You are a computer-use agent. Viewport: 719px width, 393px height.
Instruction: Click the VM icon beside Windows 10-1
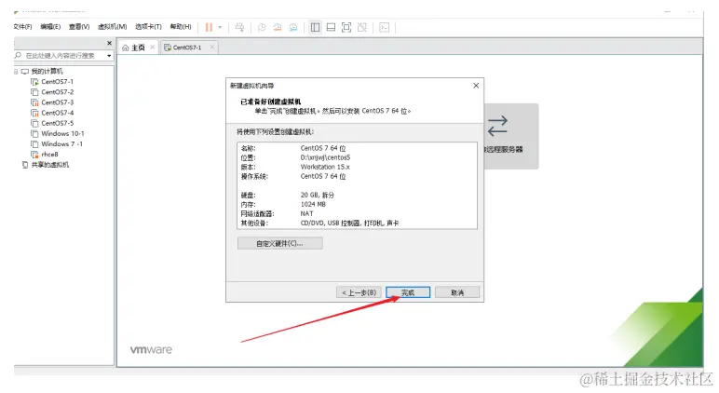(34, 133)
